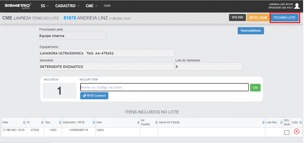This screenshot has height=143, width=306.
Task: Click the Equipamento field LAVADORA ULTRASSONICA
Action: point(107,53)
